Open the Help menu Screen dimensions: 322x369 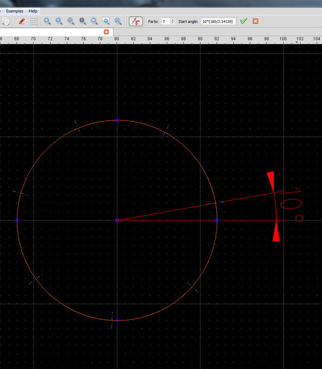point(33,11)
